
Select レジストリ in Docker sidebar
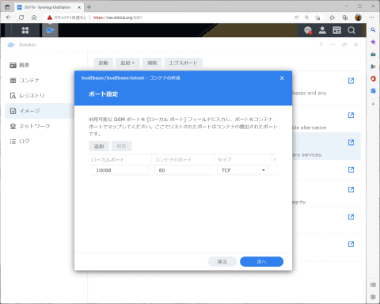27,96
